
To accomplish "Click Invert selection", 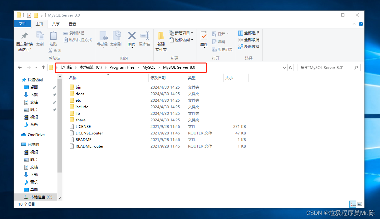I will click(x=249, y=46).
